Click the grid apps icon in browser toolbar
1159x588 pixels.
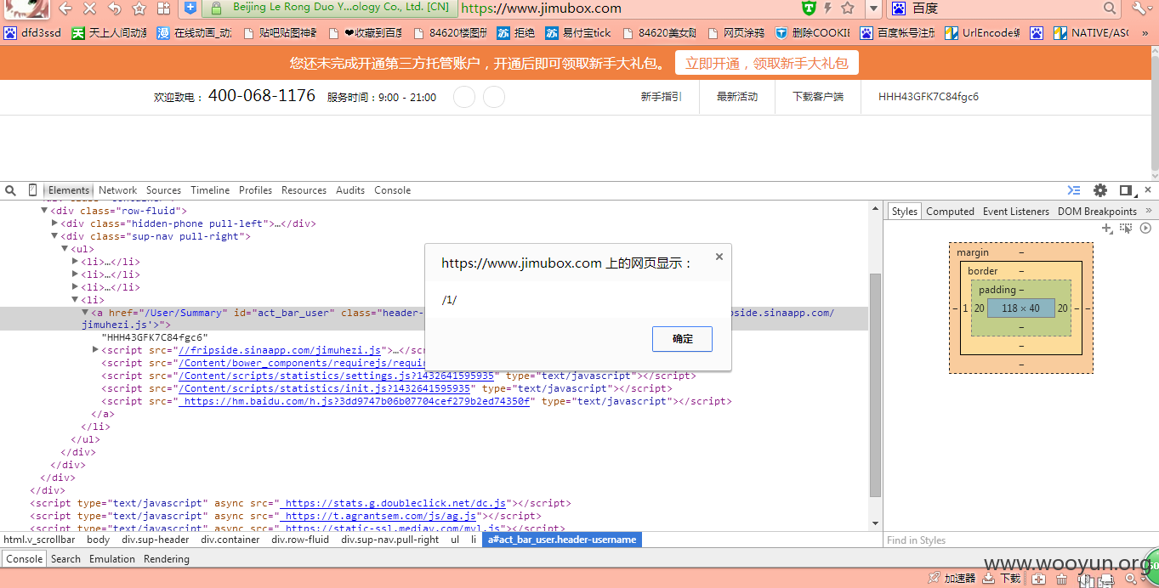click(x=164, y=8)
